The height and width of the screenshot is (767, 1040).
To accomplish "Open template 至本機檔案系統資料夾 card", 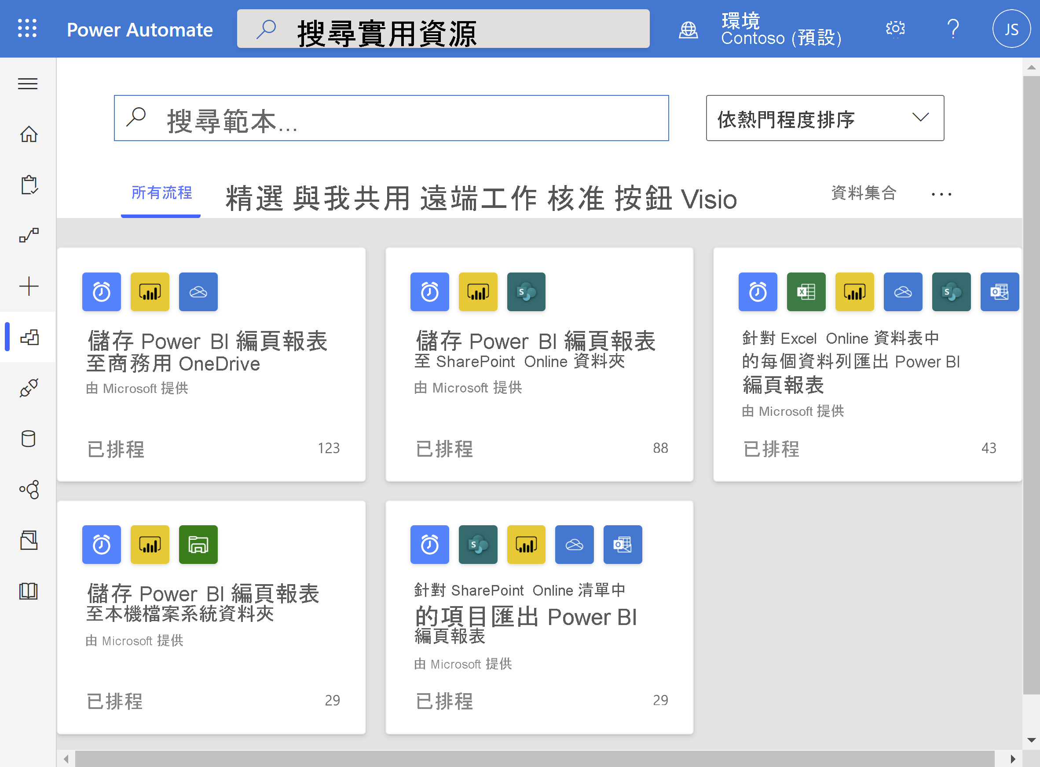I will 212,618.
